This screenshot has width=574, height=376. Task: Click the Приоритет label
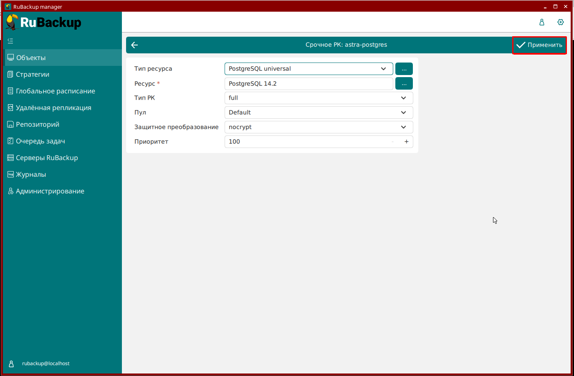[151, 142]
